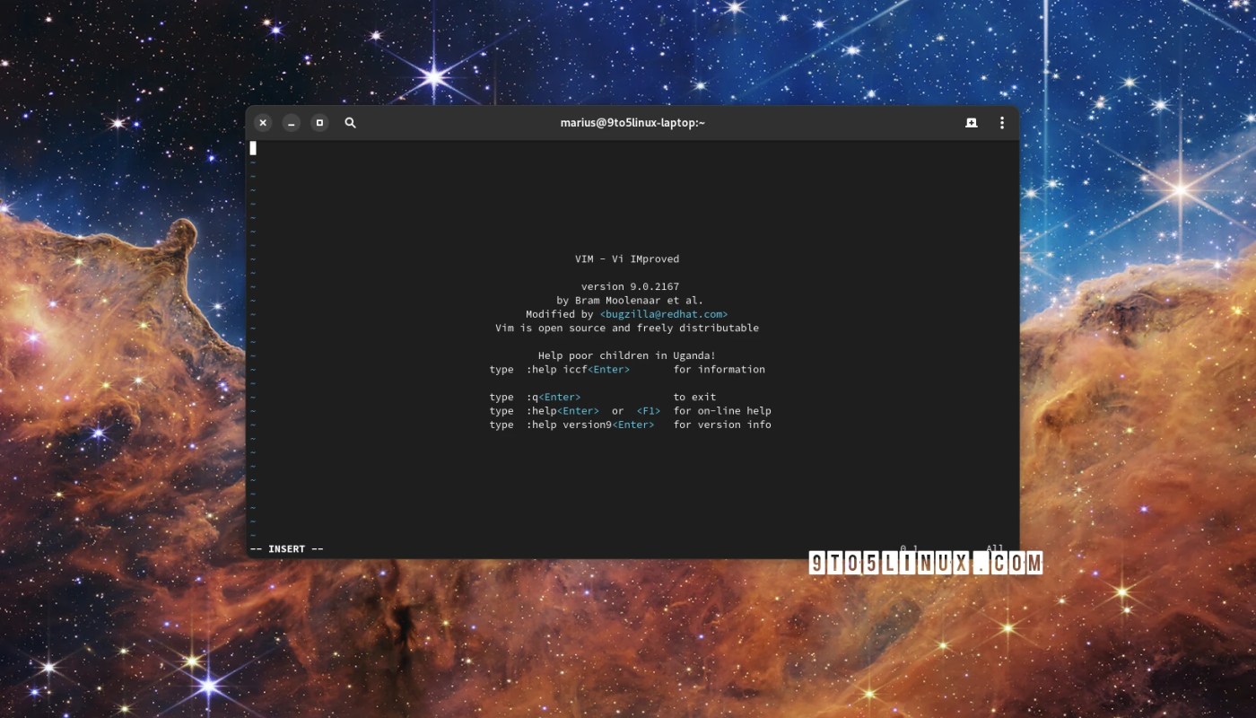Place cursor at the first editor line
Viewport: 1256px width, 718px height.
point(632,148)
